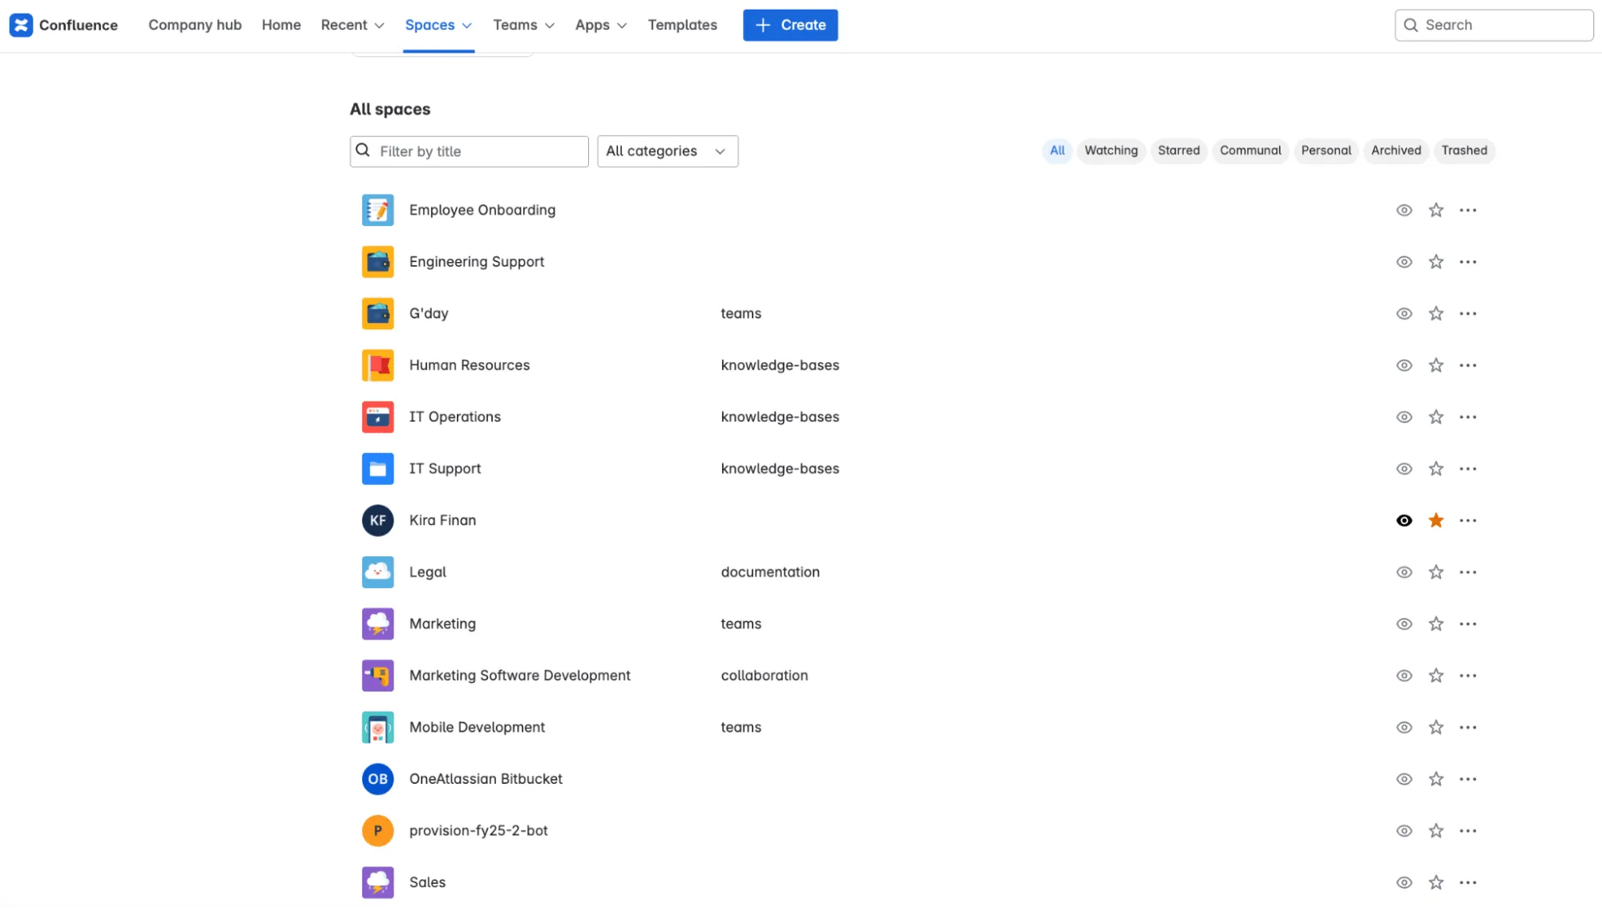Stop watching the Kira Finan space

click(1403, 521)
